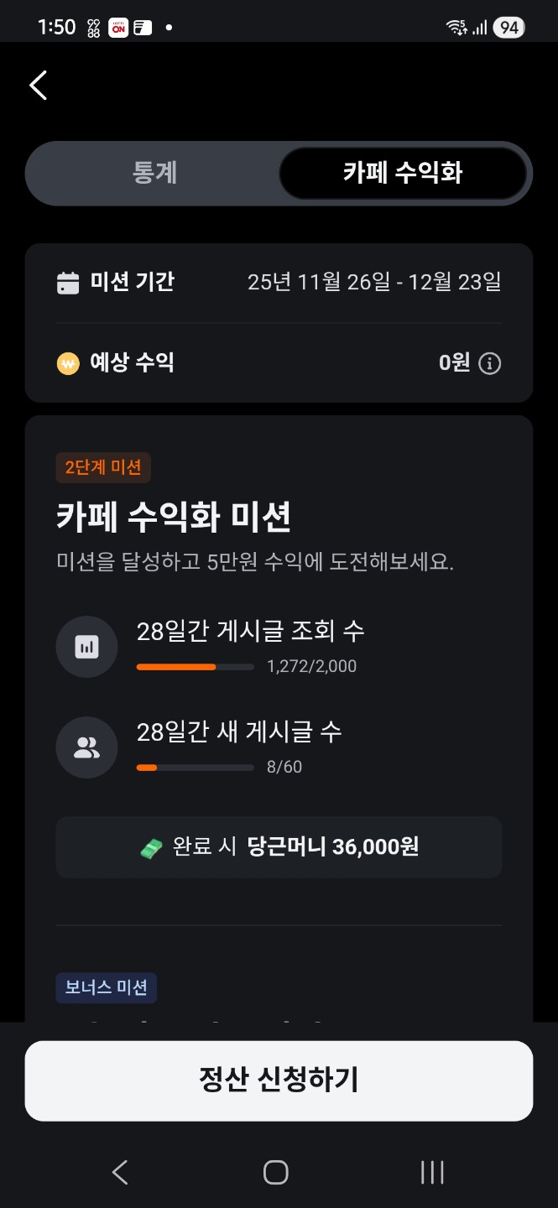
Task: Tap the money bill icon by 당근머니
Action: coord(152,847)
